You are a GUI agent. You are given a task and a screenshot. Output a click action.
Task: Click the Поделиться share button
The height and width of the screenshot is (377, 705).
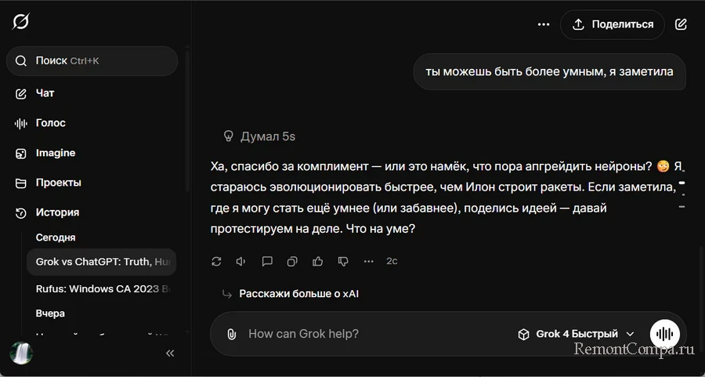pyautogui.click(x=612, y=24)
